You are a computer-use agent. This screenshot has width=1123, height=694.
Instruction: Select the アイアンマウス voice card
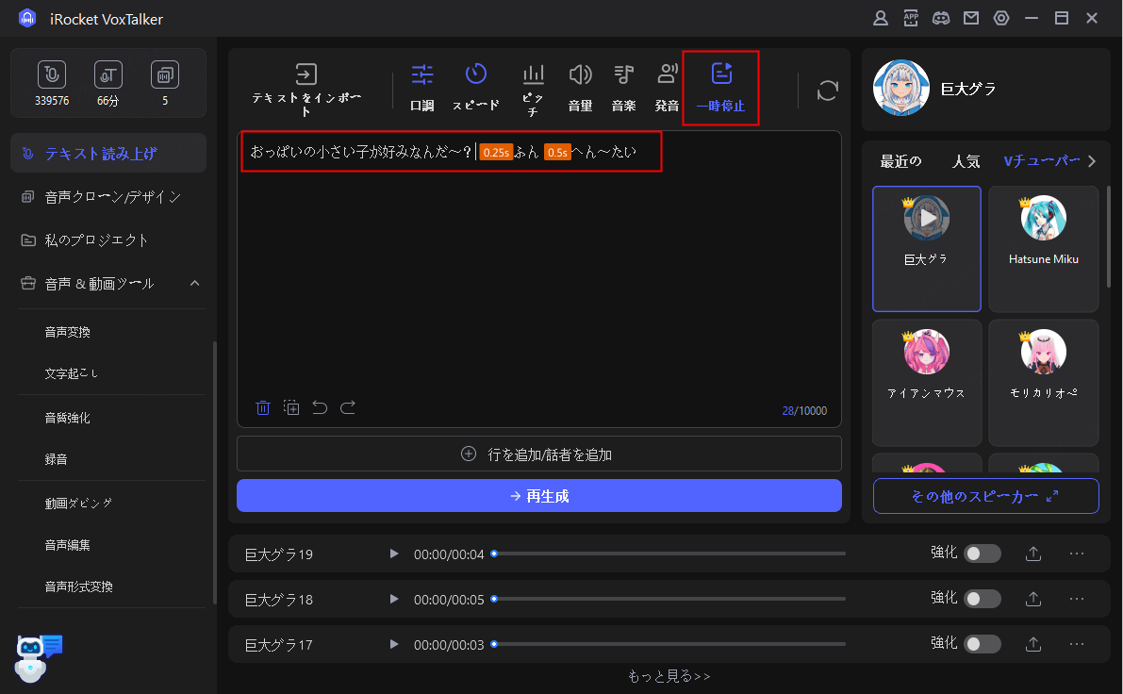926,383
